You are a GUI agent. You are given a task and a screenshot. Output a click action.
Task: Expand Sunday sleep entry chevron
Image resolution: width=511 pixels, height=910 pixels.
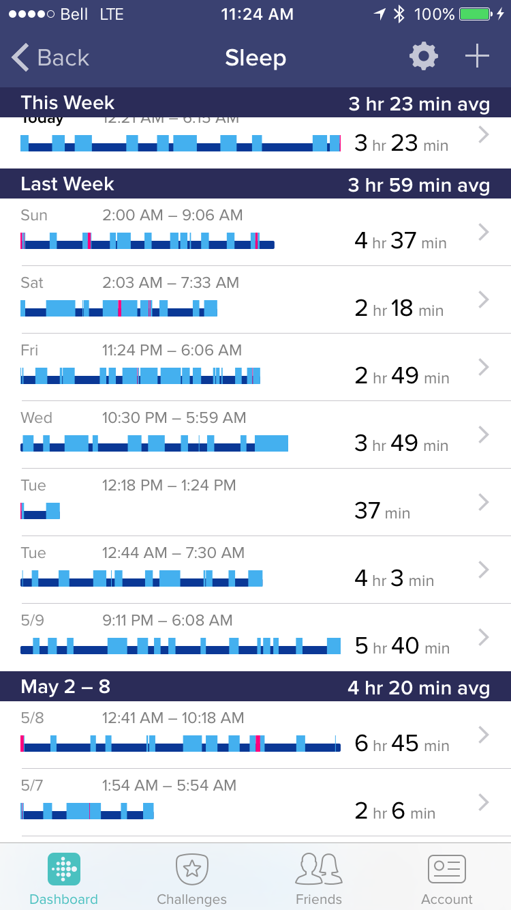484,233
